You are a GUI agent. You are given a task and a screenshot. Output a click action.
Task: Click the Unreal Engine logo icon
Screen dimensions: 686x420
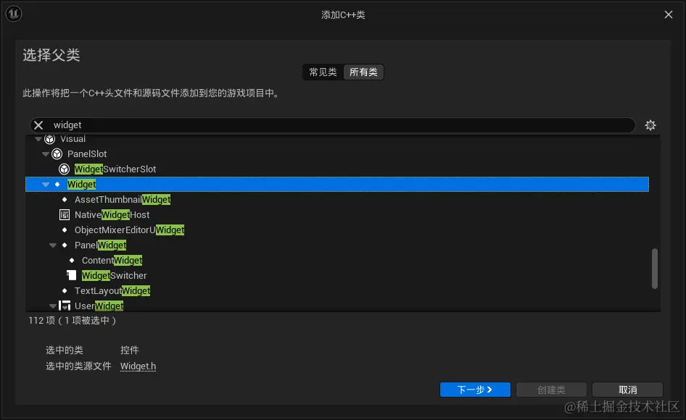[x=14, y=14]
